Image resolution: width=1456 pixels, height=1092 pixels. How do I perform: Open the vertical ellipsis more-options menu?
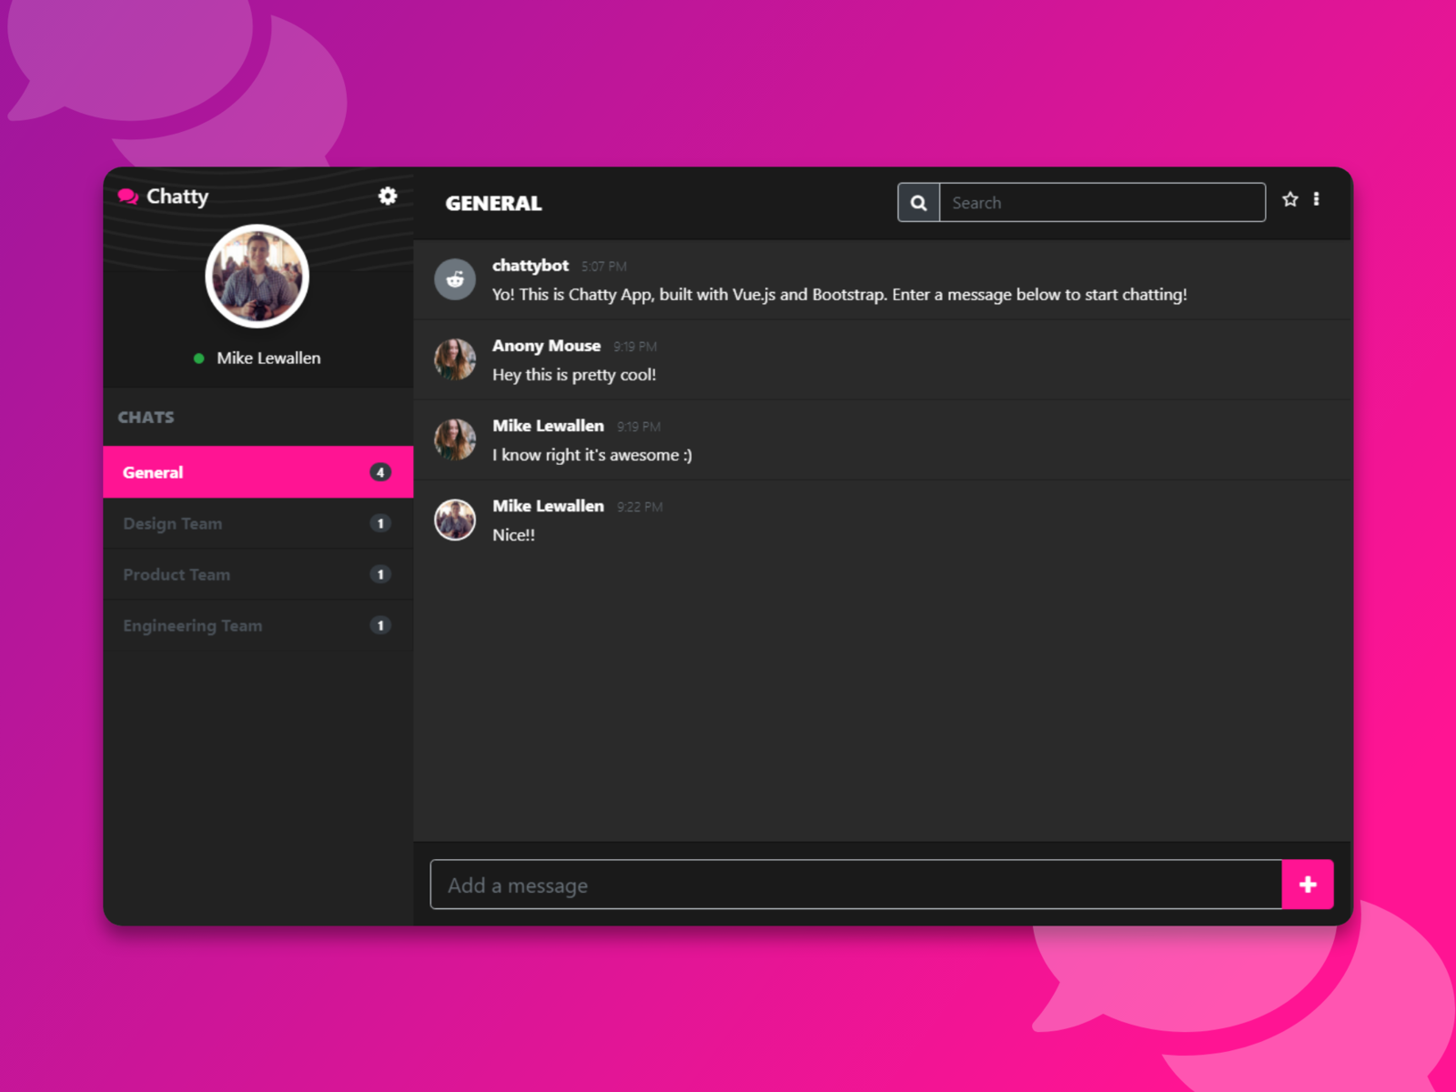pos(1316,199)
